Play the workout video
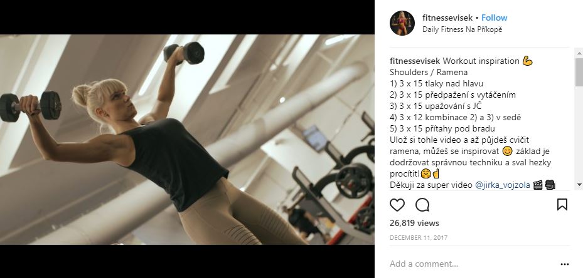 (187, 139)
